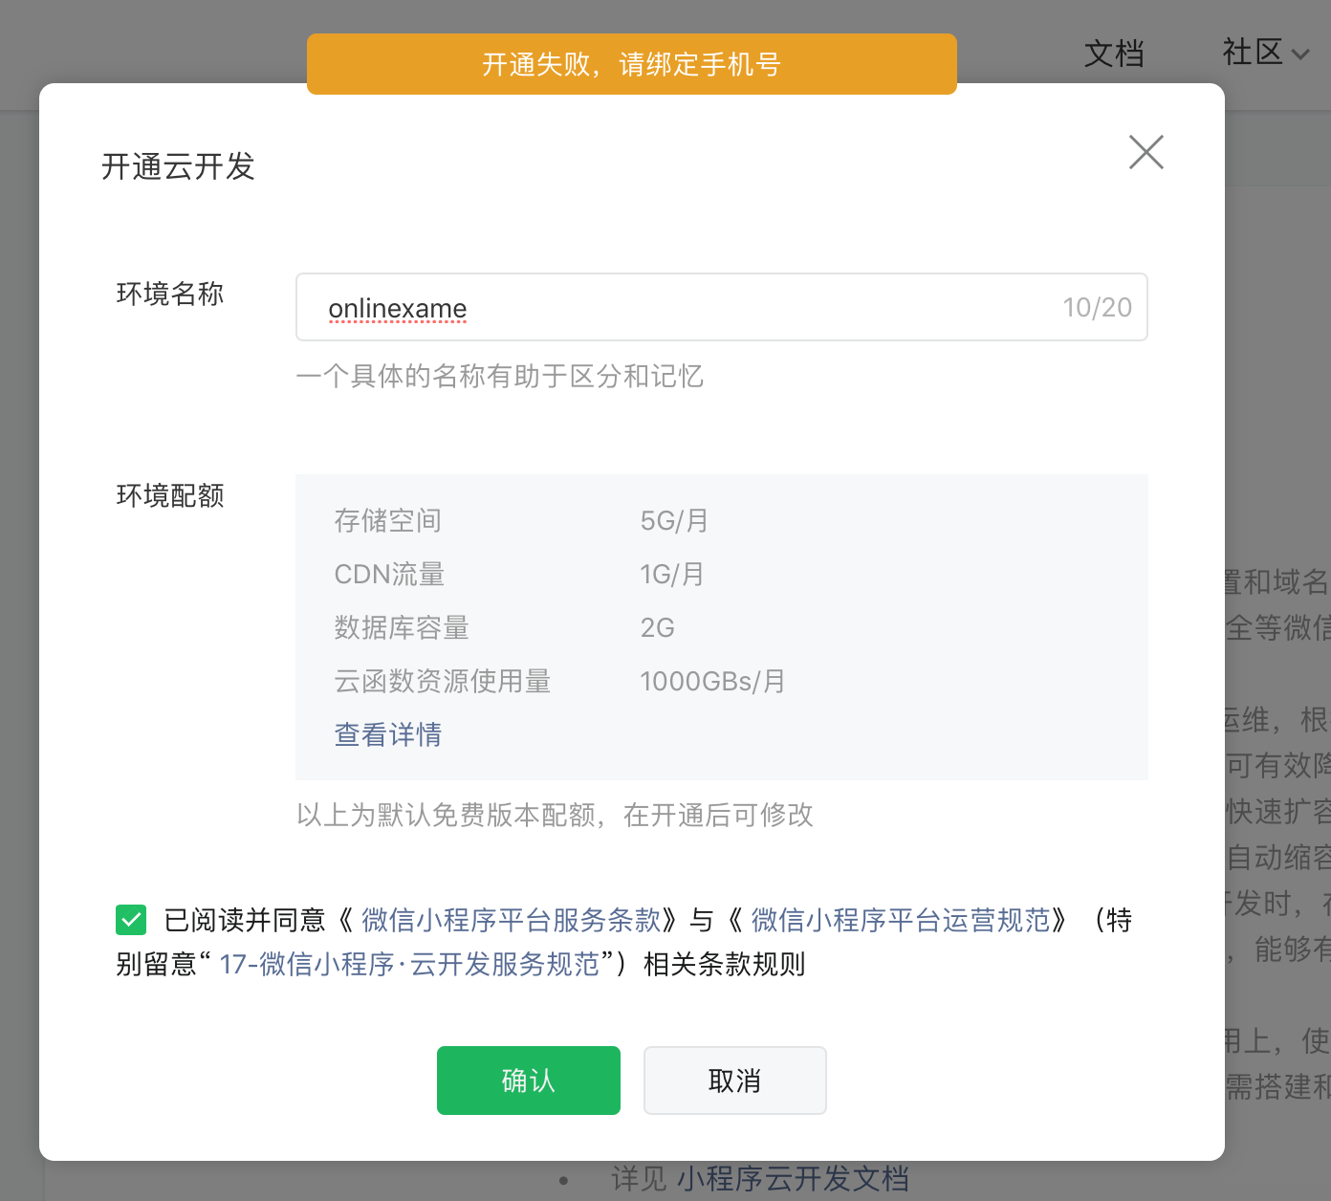Viewport: 1331px width, 1201px height.
Task: Click the 开通失败，请绑定手机号 notification banner
Action: coord(632,64)
